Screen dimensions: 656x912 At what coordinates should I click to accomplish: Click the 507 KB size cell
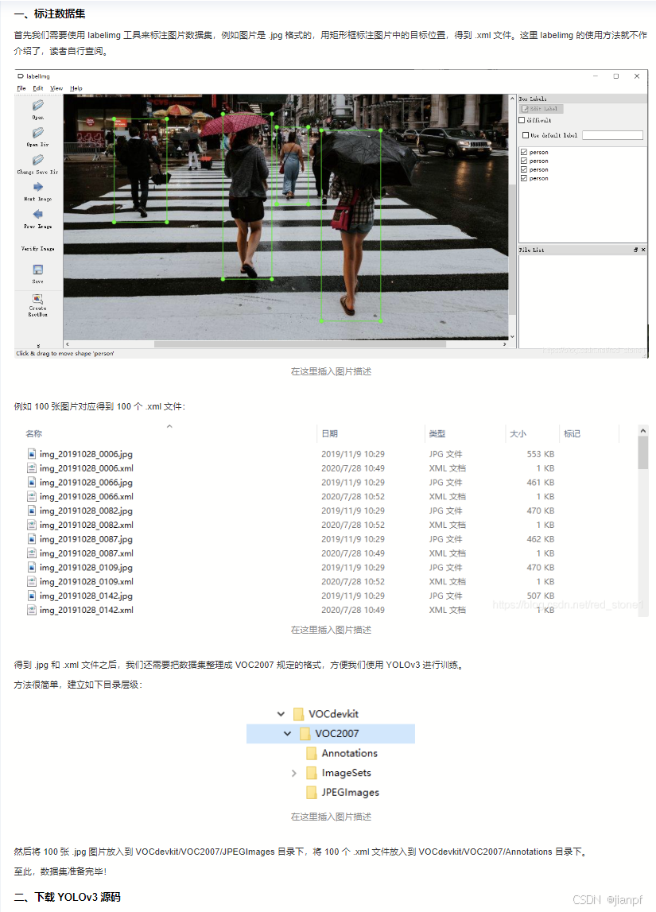(540, 596)
